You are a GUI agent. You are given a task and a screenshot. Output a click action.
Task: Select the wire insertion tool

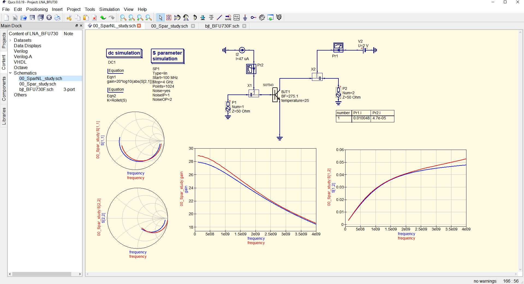click(219, 17)
